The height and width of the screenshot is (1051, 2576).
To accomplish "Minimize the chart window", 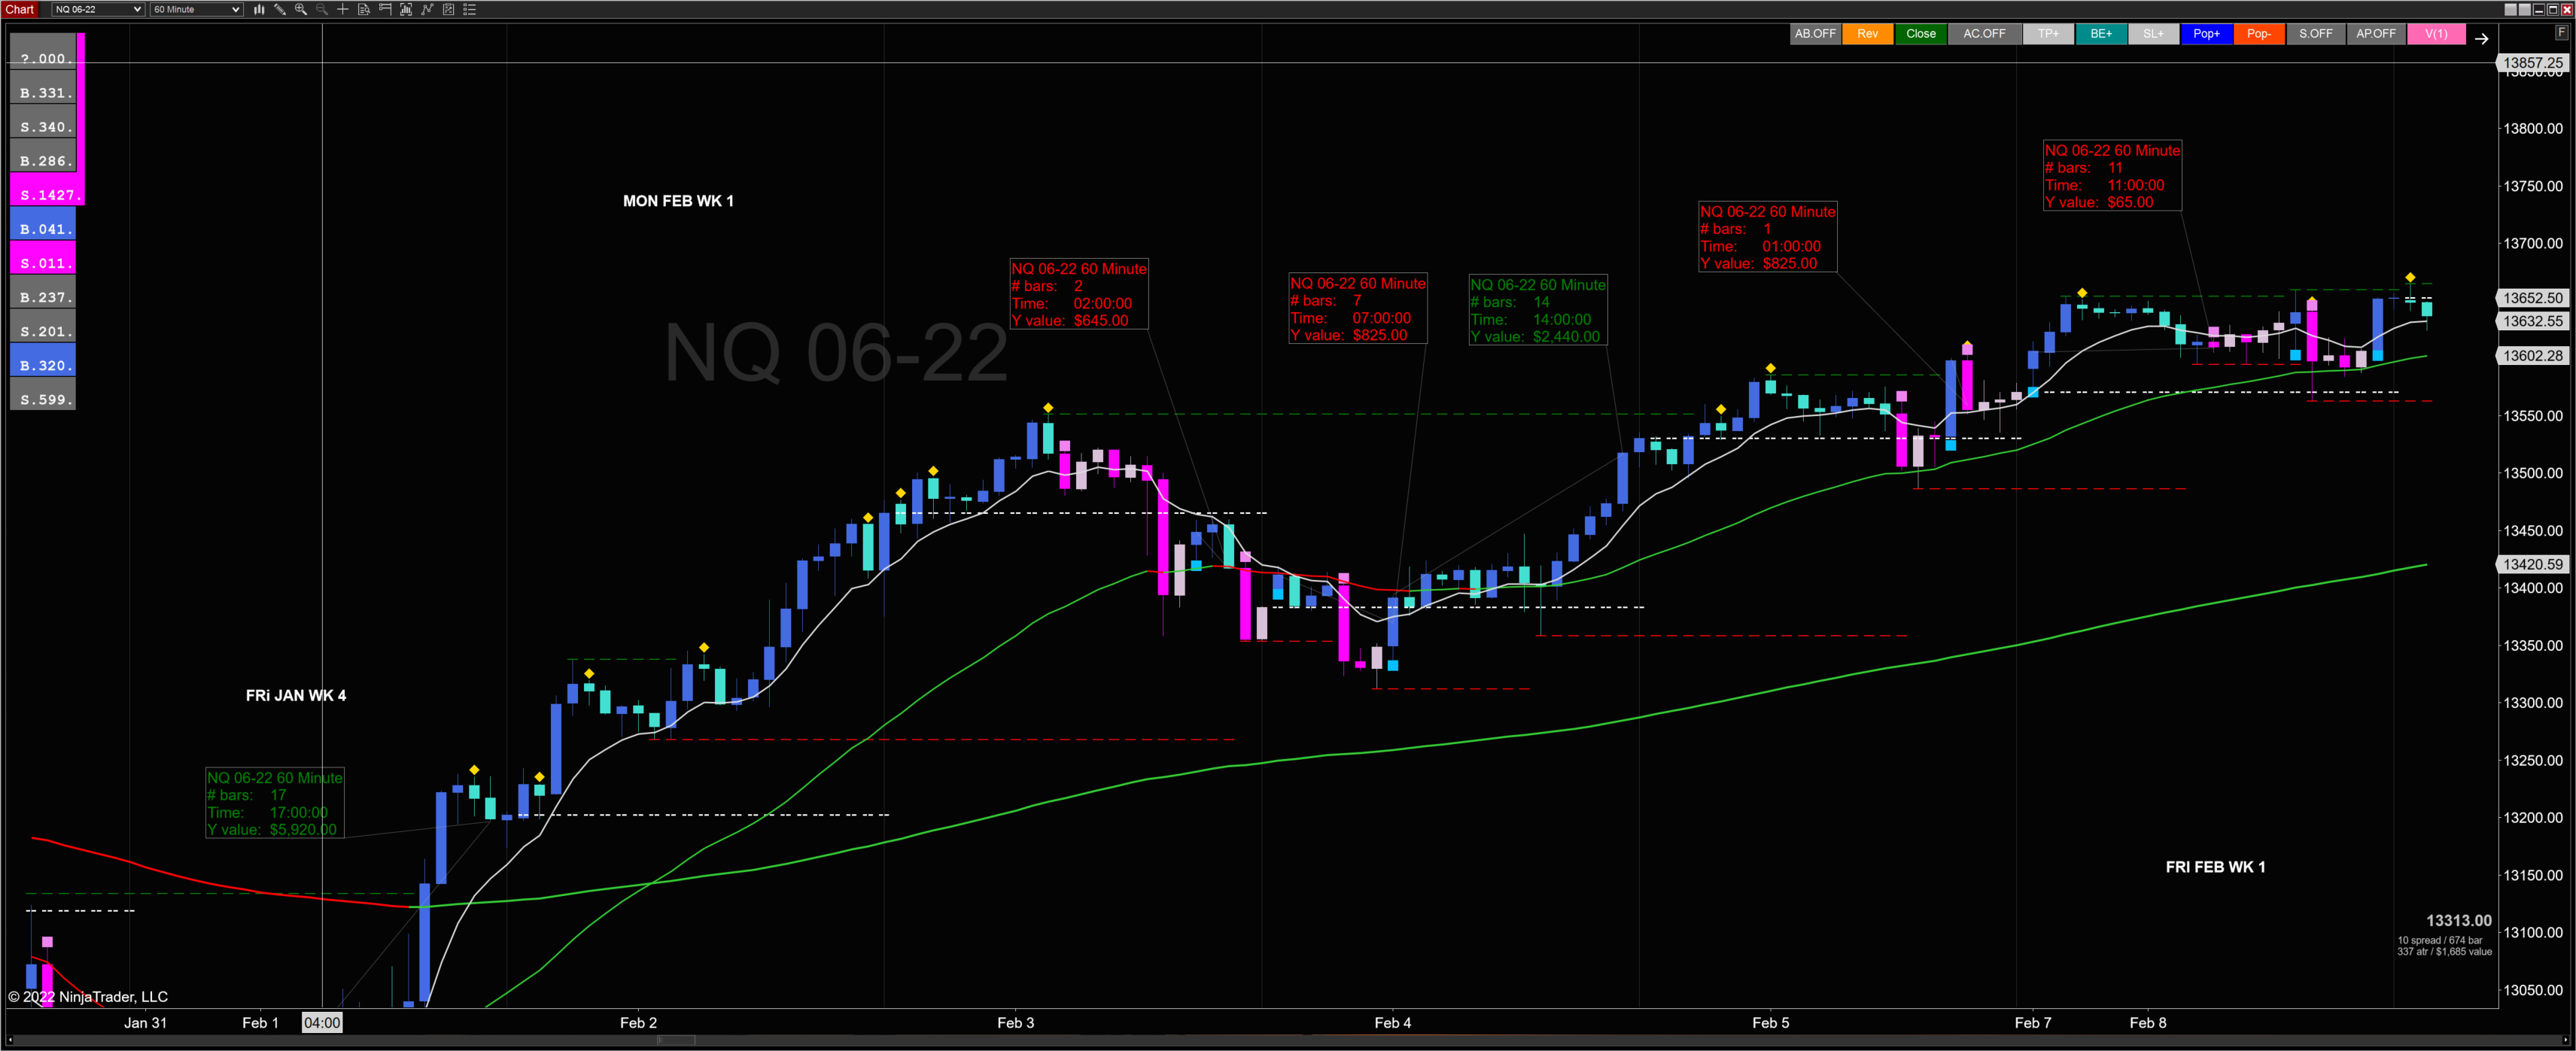I will click(x=2539, y=10).
